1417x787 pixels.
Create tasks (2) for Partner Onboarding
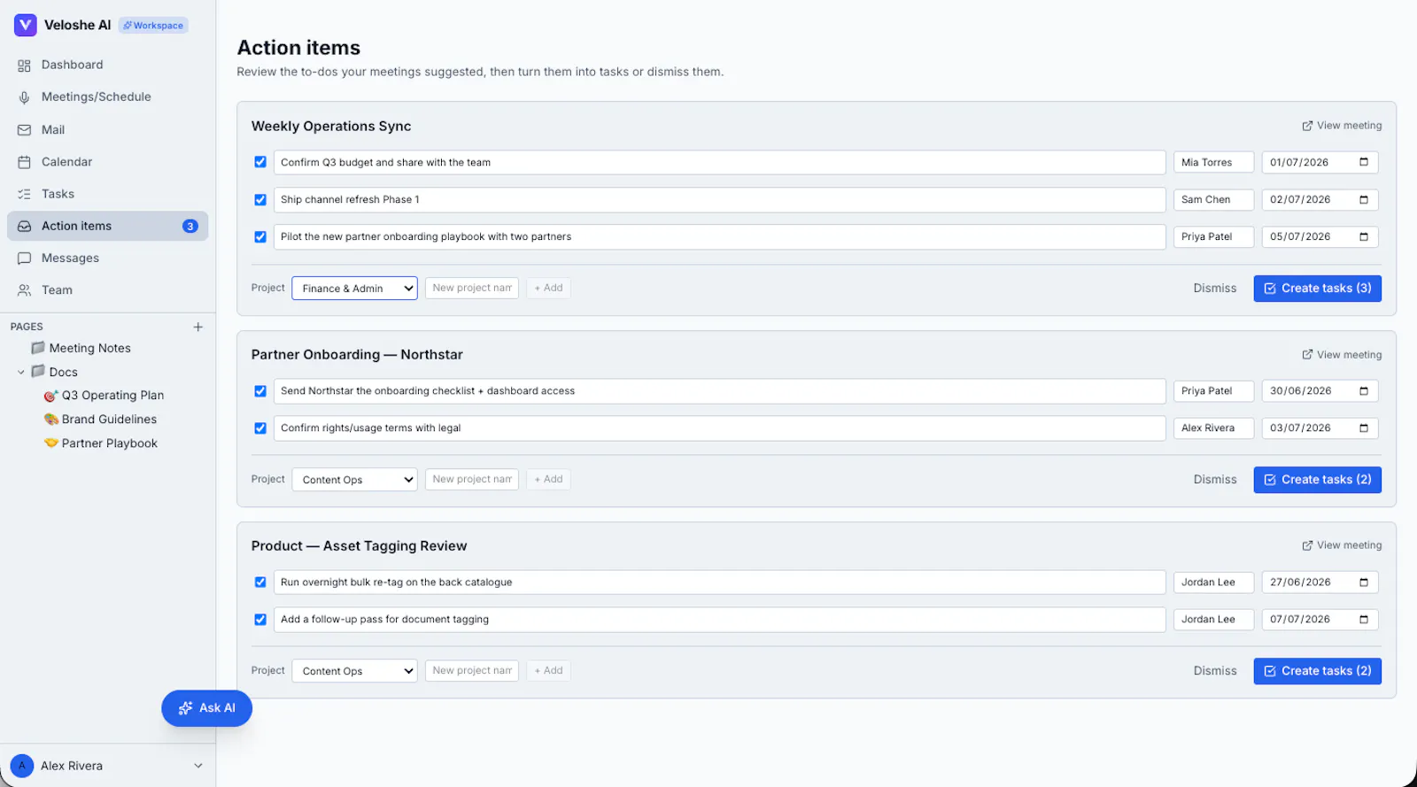pyautogui.click(x=1318, y=480)
